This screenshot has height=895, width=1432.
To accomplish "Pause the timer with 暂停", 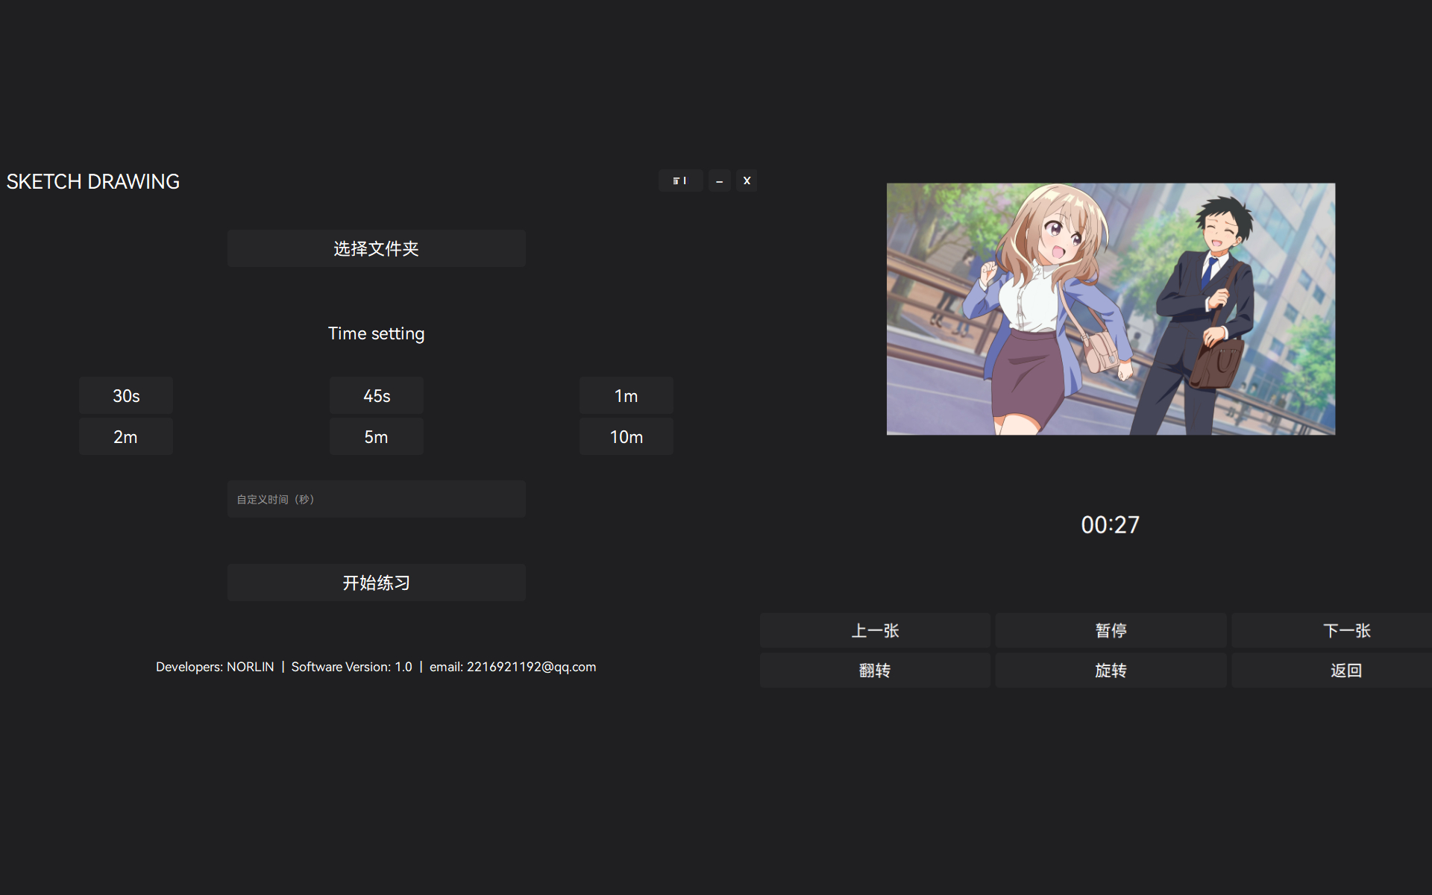I will (1111, 630).
